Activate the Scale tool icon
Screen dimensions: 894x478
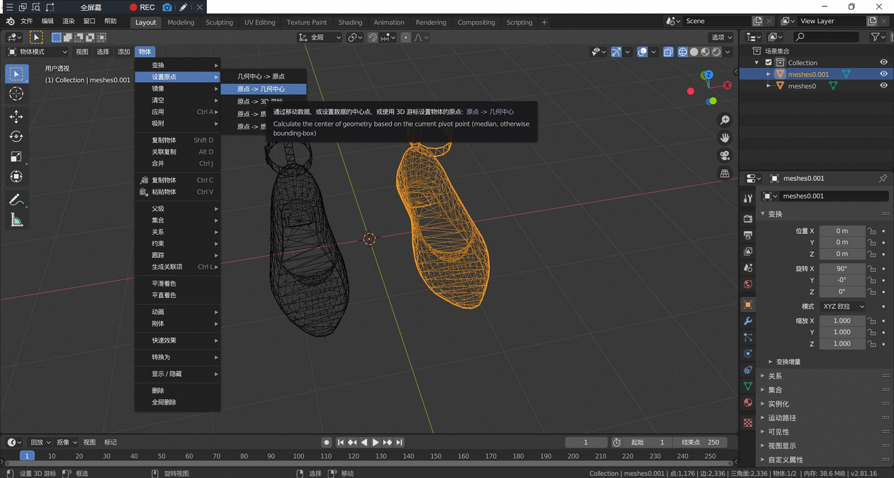pyautogui.click(x=16, y=157)
